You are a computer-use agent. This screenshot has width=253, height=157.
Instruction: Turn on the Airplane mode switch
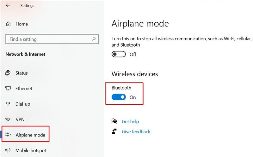pyautogui.click(x=119, y=54)
